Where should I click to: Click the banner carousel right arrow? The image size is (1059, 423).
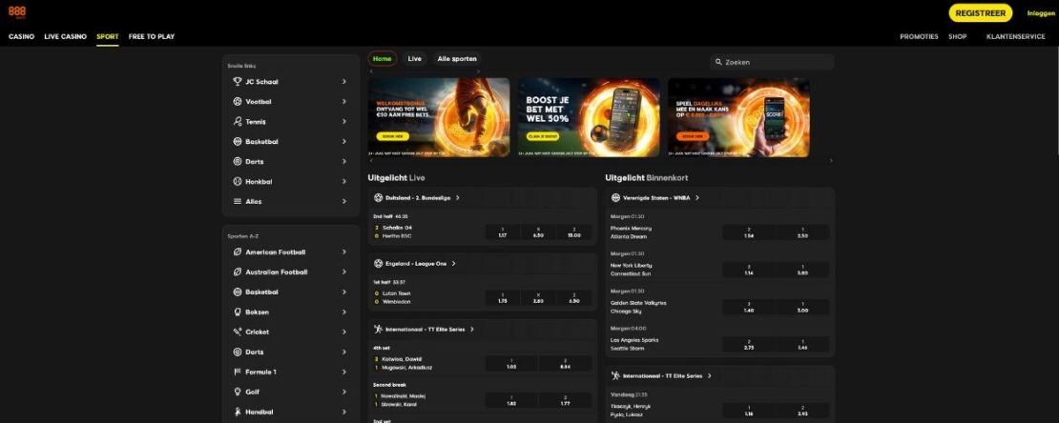(x=831, y=161)
